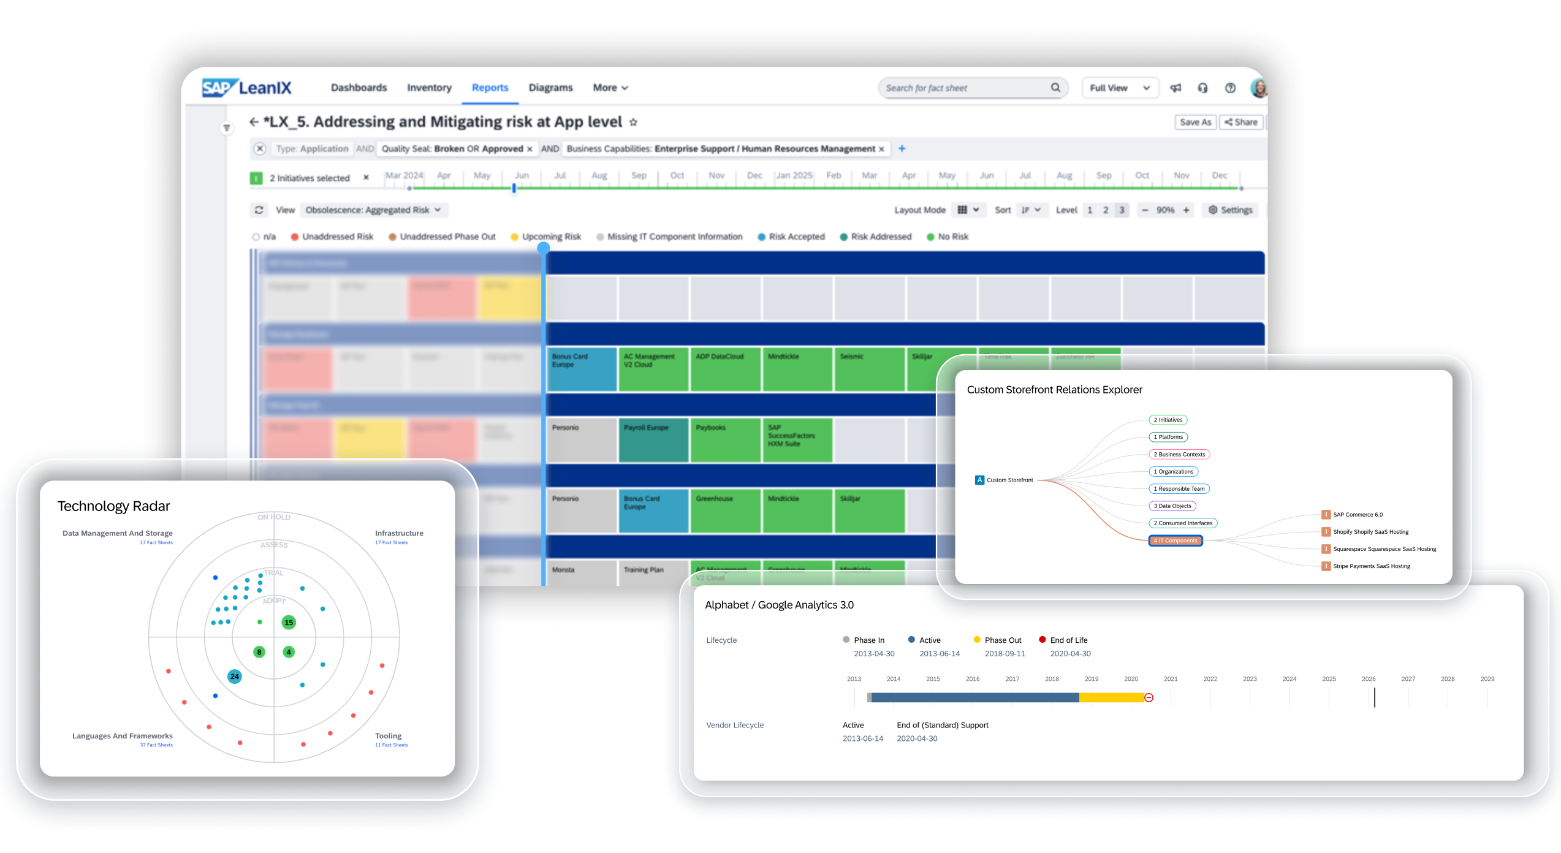Switch to the Inventory tab
This screenshot has width=1561, height=853.
pos(429,88)
